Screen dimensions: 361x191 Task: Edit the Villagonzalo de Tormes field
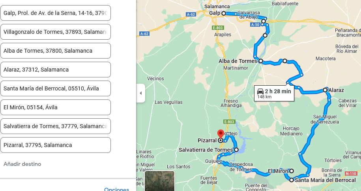56,32
